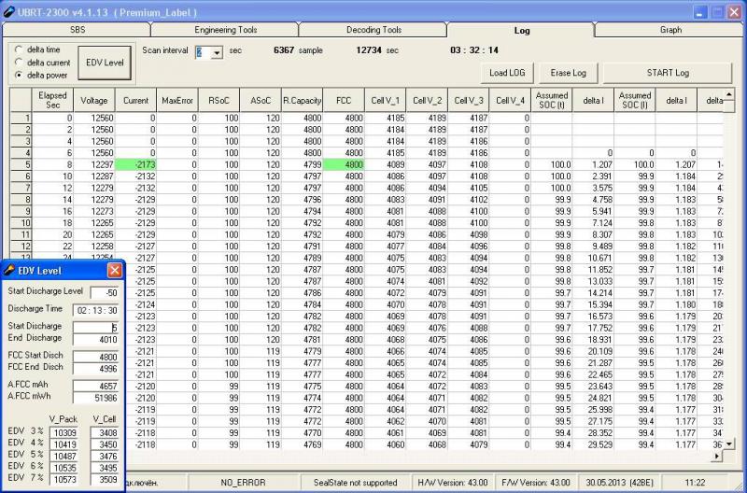Click the FCC column header

344,101
